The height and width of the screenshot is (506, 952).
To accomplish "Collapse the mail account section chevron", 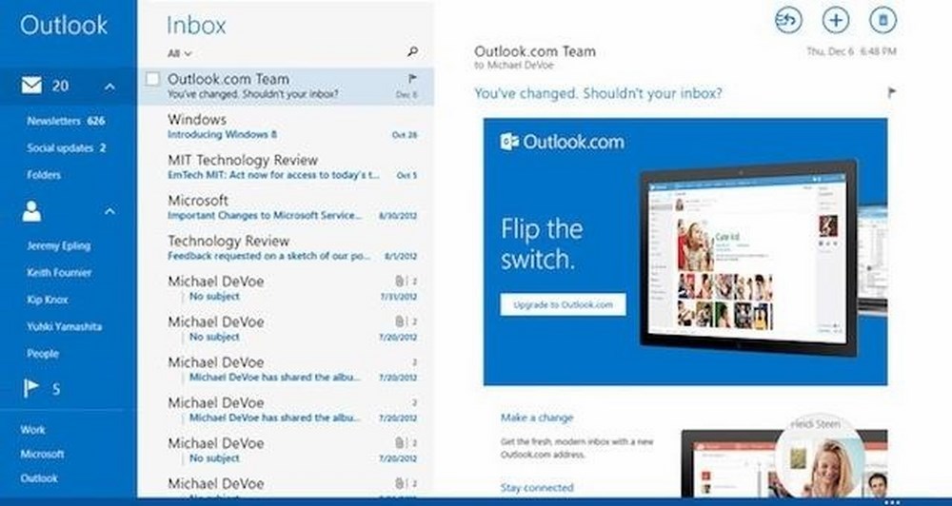I will [x=109, y=87].
